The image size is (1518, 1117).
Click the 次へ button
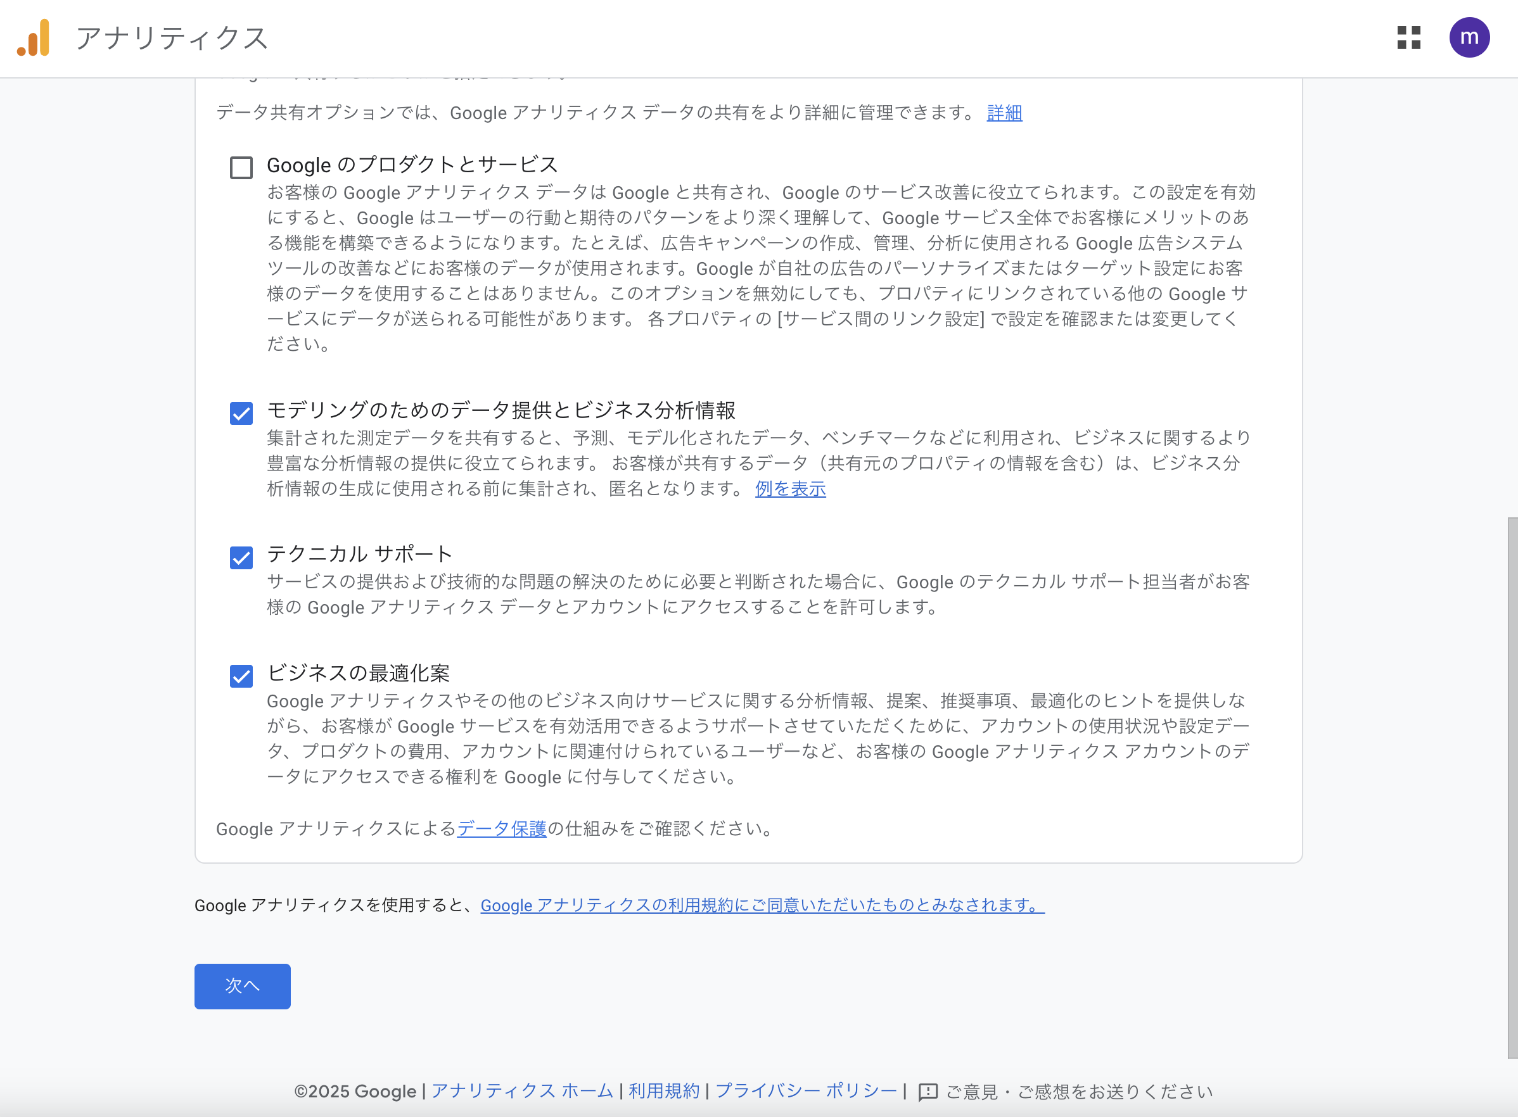(x=242, y=987)
